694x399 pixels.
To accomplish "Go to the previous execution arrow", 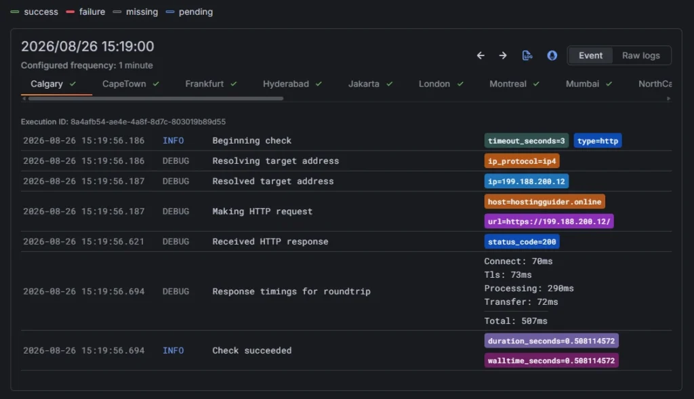I will (481, 56).
